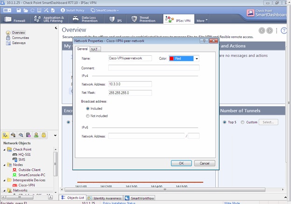
Task: Select the Users objects icon
Action: point(36,135)
